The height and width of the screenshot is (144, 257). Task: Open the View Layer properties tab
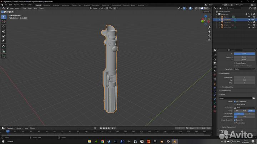click(215, 67)
